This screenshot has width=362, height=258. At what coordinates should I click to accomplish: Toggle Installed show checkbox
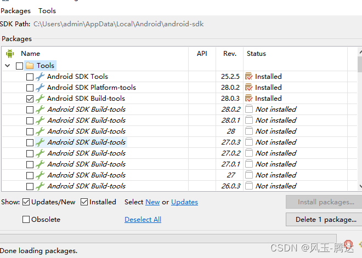pos(84,202)
